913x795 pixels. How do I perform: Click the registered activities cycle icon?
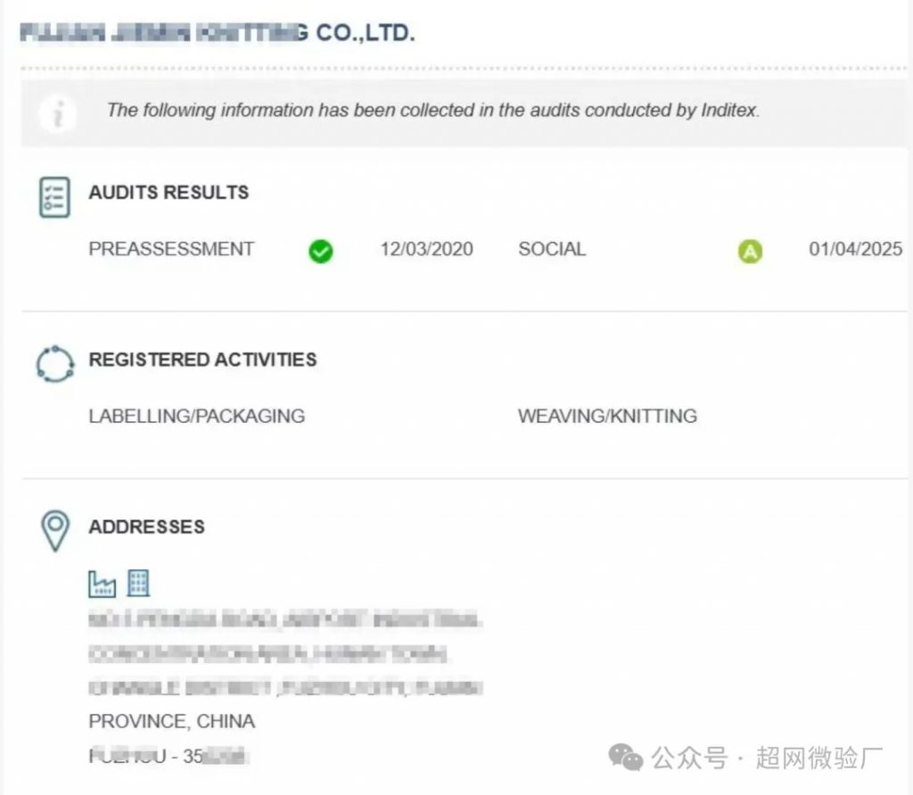[55, 364]
